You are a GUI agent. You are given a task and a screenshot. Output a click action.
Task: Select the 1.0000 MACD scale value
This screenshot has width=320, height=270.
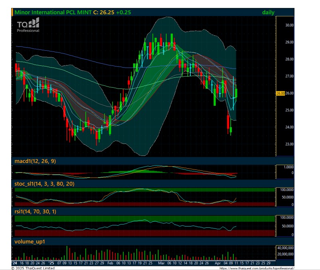pos(288,167)
